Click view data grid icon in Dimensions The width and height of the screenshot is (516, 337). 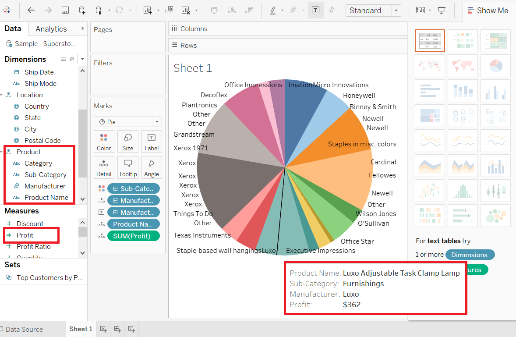click(64, 59)
